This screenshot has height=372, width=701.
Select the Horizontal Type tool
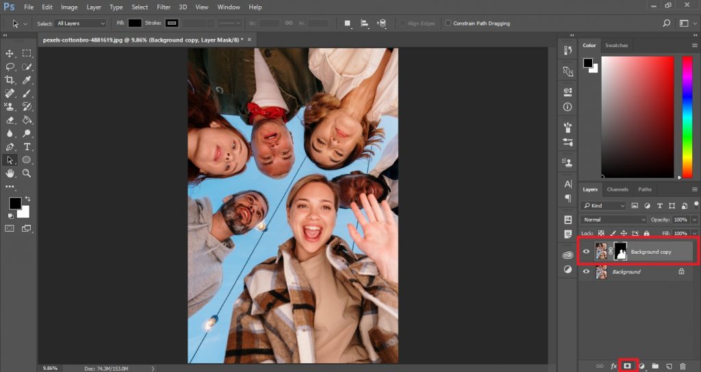point(27,146)
